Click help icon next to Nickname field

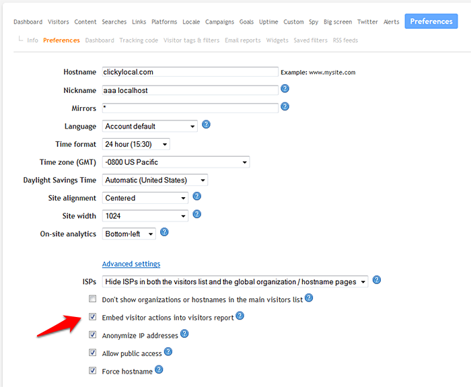[x=285, y=89]
